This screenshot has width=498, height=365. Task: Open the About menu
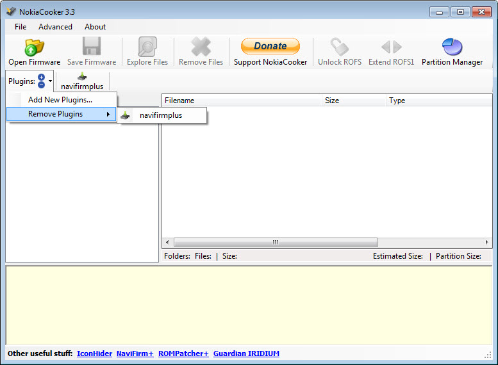point(95,27)
